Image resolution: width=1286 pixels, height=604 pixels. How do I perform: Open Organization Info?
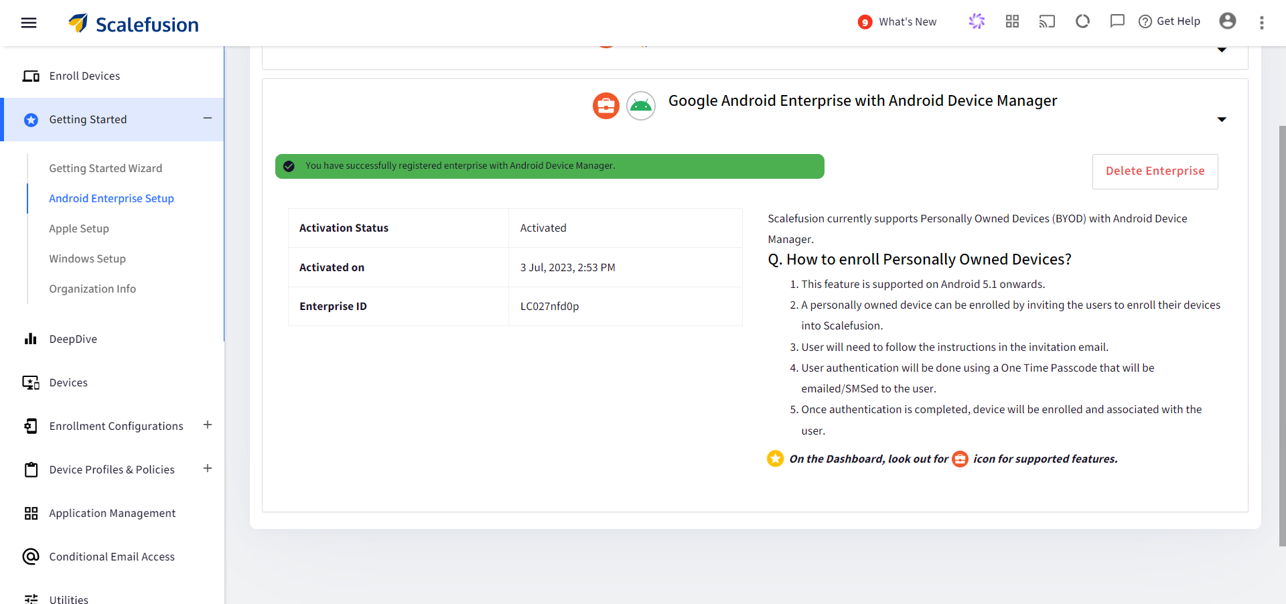pyautogui.click(x=92, y=289)
